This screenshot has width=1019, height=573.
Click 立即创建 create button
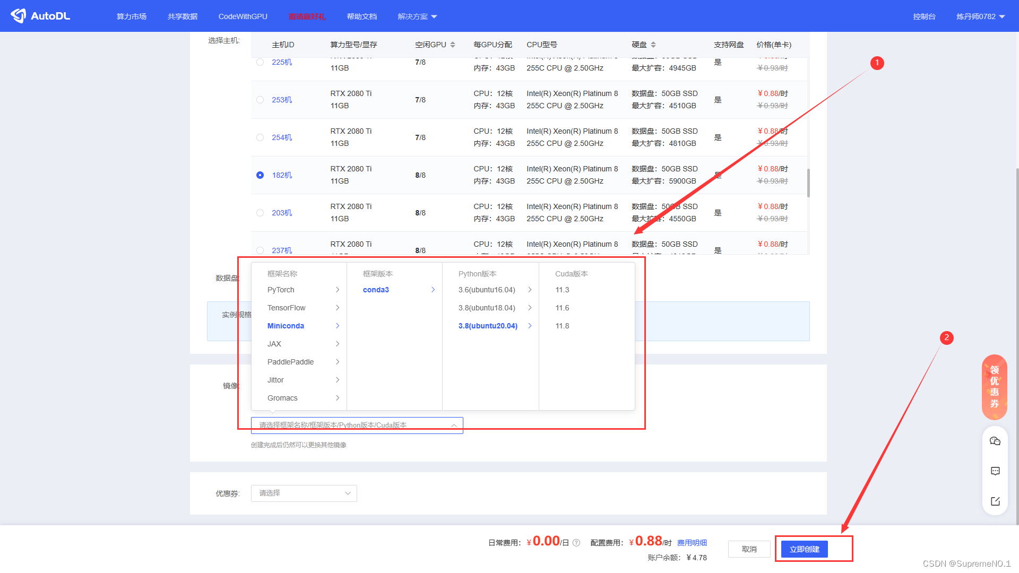click(805, 549)
